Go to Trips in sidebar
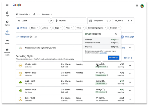 (x=7, y=14)
